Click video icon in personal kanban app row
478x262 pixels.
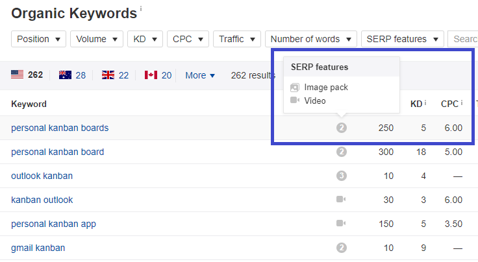[x=341, y=223]
